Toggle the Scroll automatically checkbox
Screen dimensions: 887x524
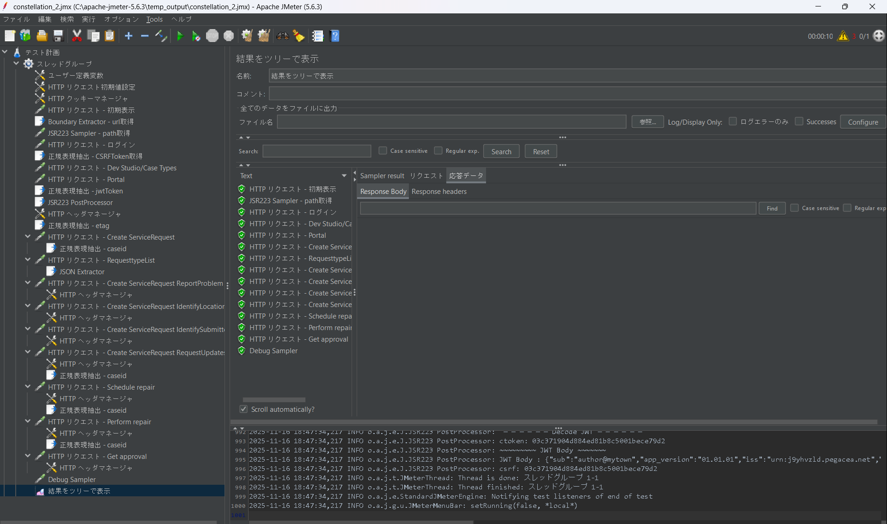click(243, 409)
